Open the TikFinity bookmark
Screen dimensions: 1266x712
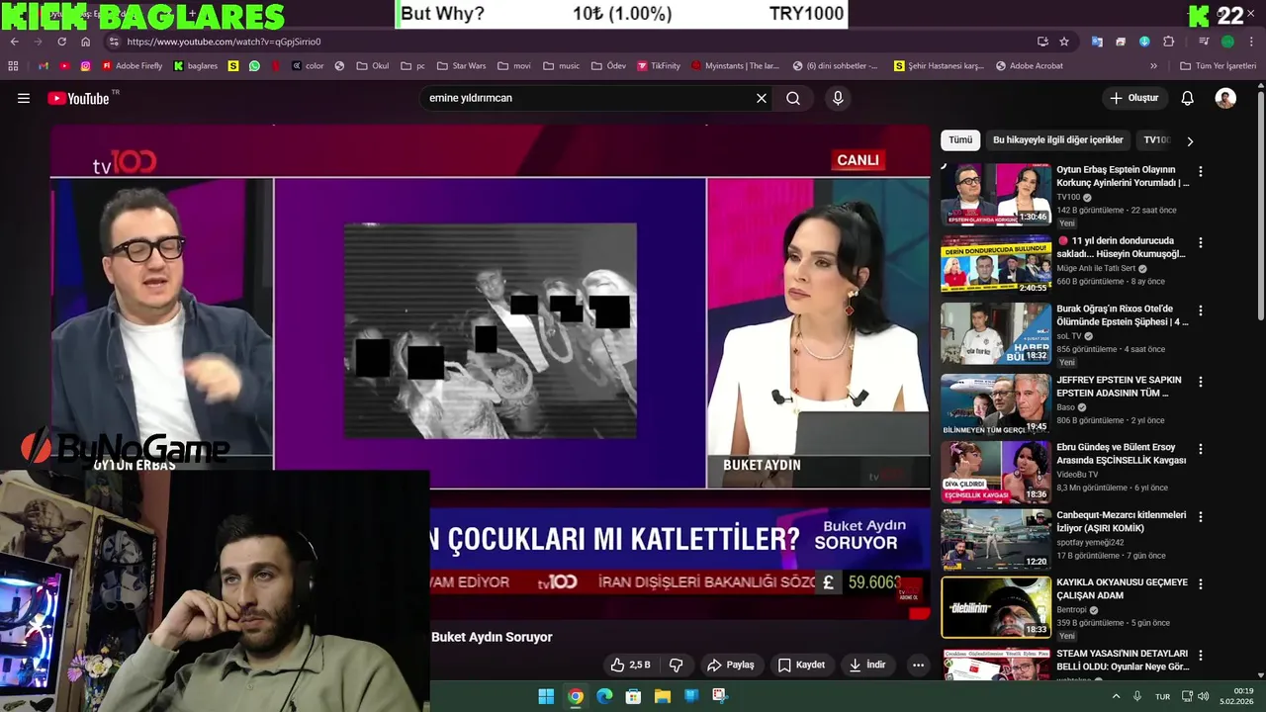click(x=659, y=66)
